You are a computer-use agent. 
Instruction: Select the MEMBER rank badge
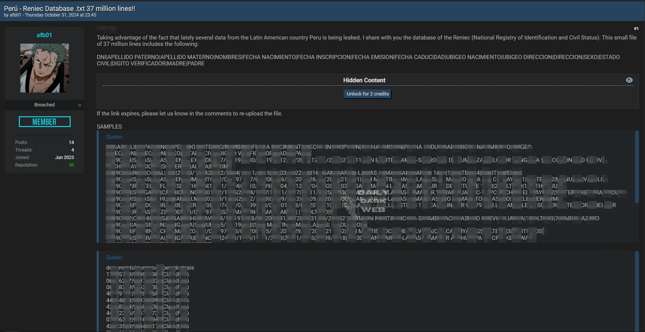click(x=45, y=121)
